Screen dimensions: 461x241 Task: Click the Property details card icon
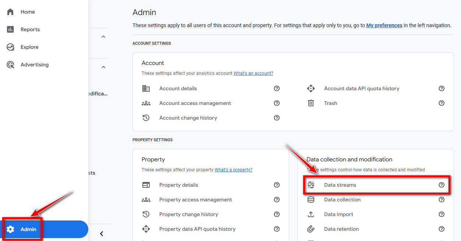[x=146, y=185]
